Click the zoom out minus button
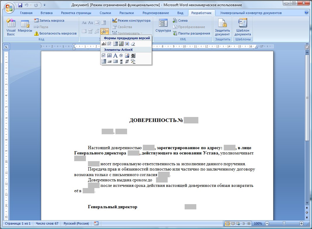This screenshot has height=229, width=312. pos(267,224)
